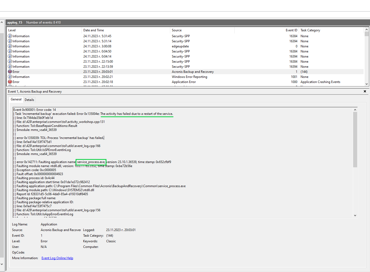Open the Event Log Online Help link
The width and height of the screenshot is (370, 272).
(x=57, y=258)
